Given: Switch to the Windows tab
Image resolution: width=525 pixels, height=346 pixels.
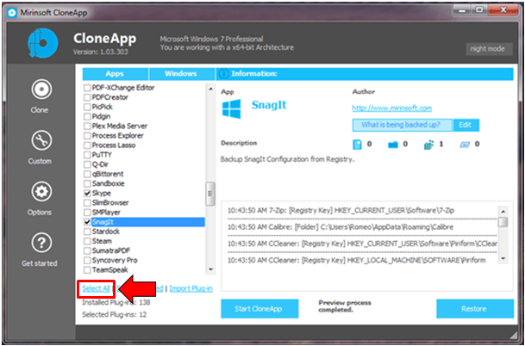Looking at the screenshot, I should tap(181, 74).
